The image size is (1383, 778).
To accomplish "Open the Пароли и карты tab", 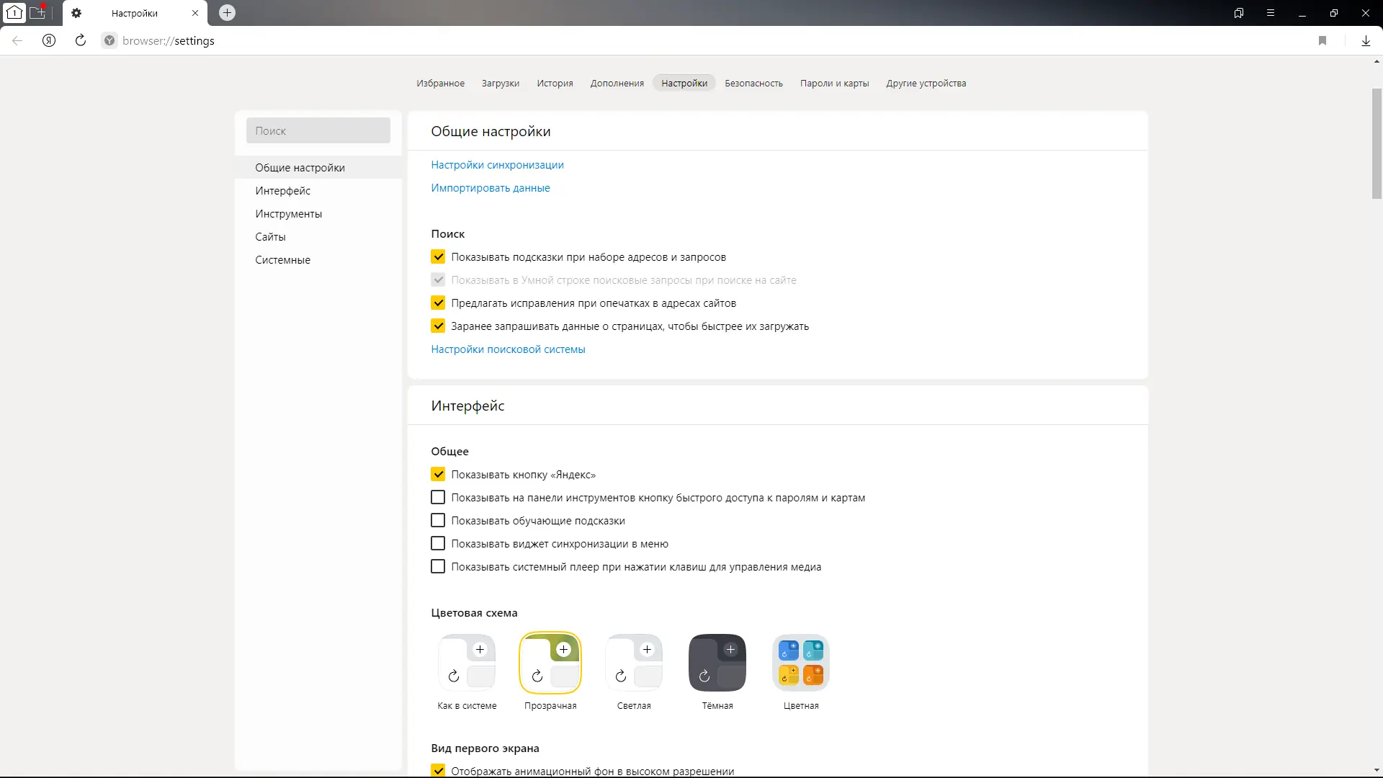I will [x=834, y=84].
